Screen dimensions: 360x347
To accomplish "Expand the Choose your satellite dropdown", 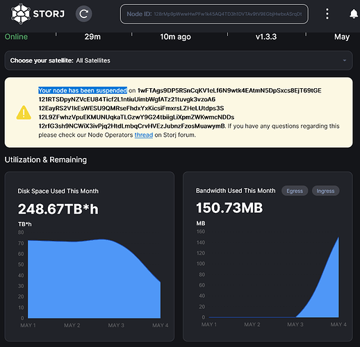I will 179,60.
